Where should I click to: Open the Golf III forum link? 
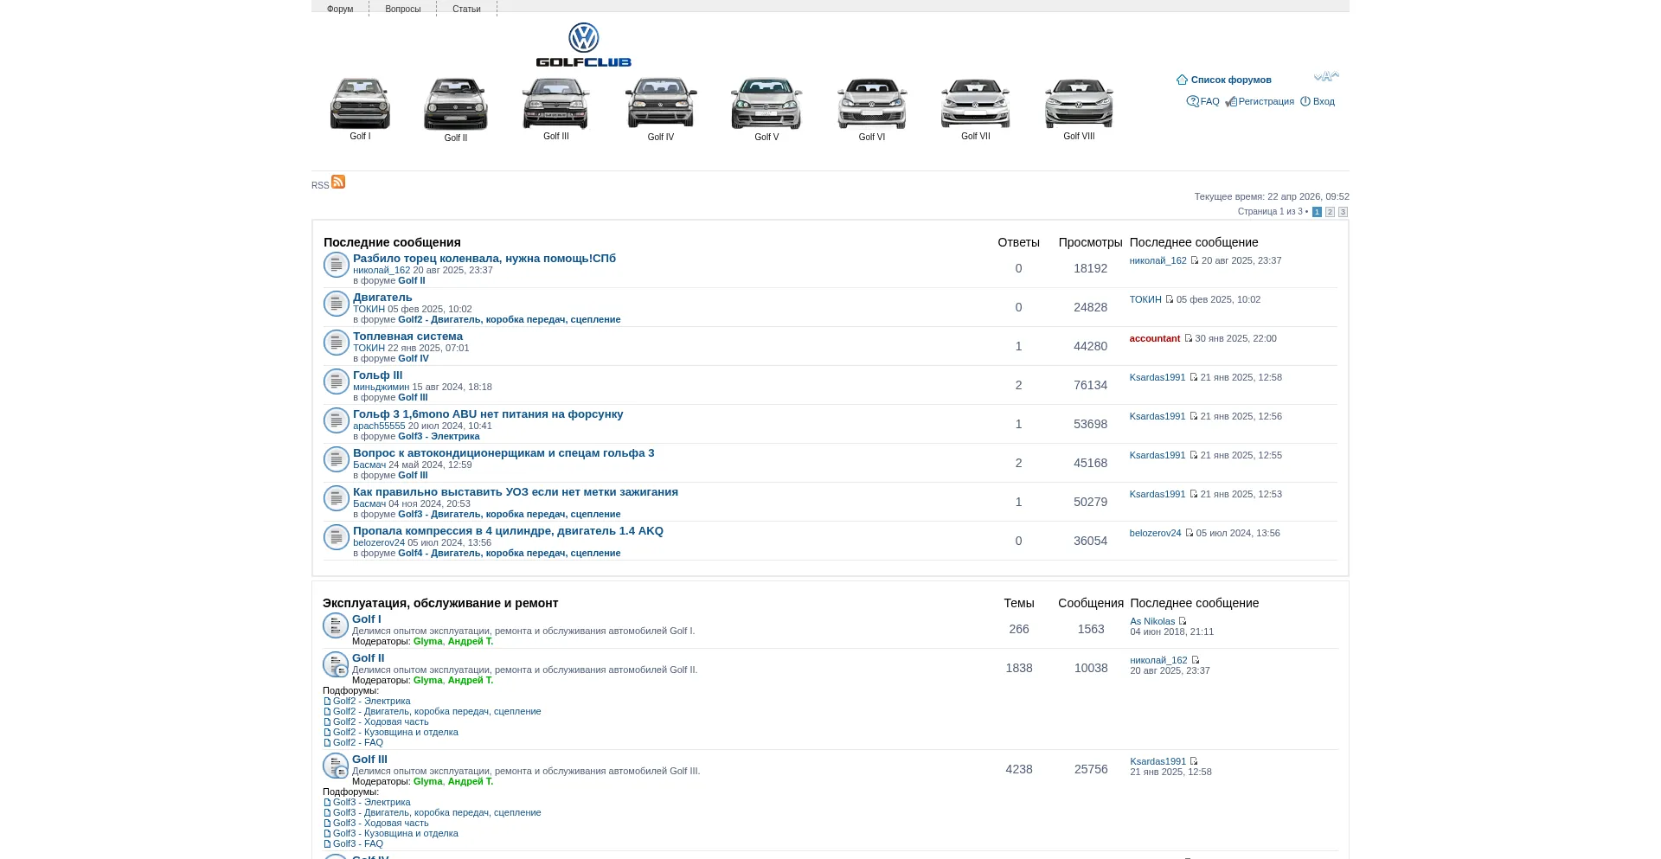coord(369,759)
